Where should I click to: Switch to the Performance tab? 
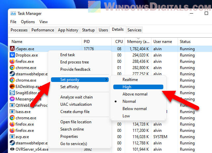click(43, 30)
